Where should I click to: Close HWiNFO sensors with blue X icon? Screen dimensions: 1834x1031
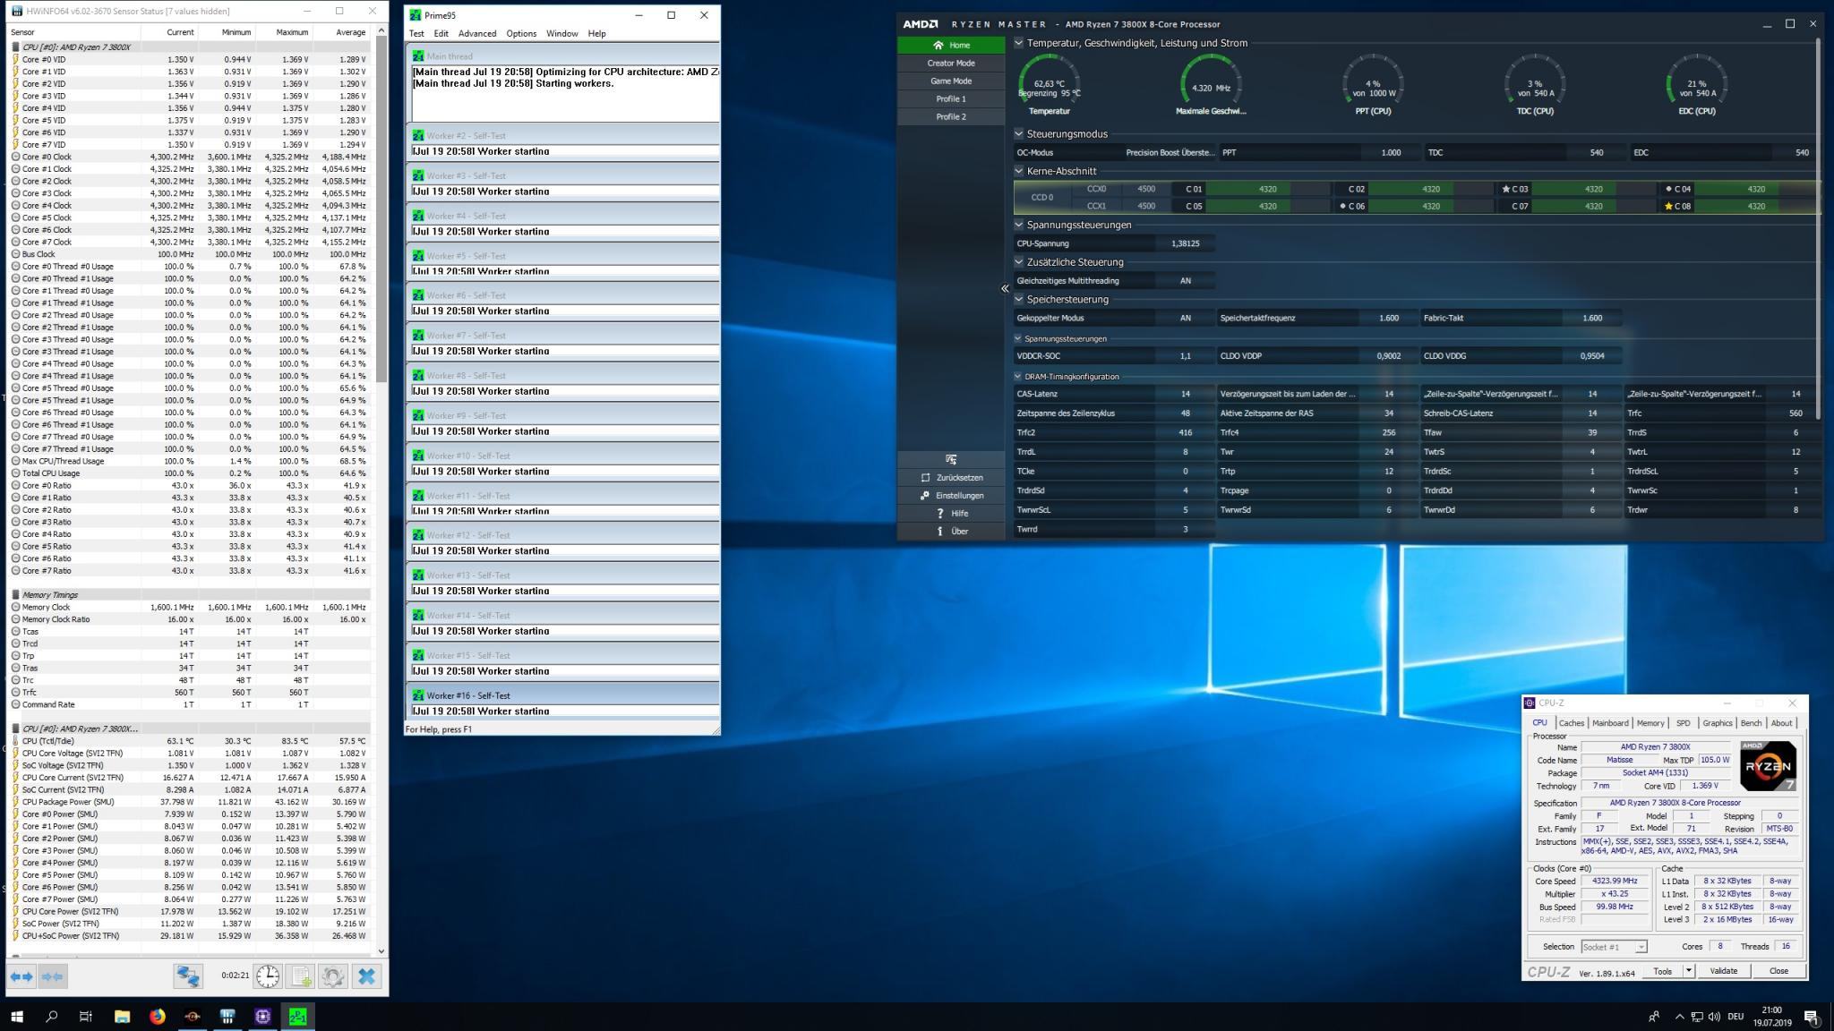366,976
